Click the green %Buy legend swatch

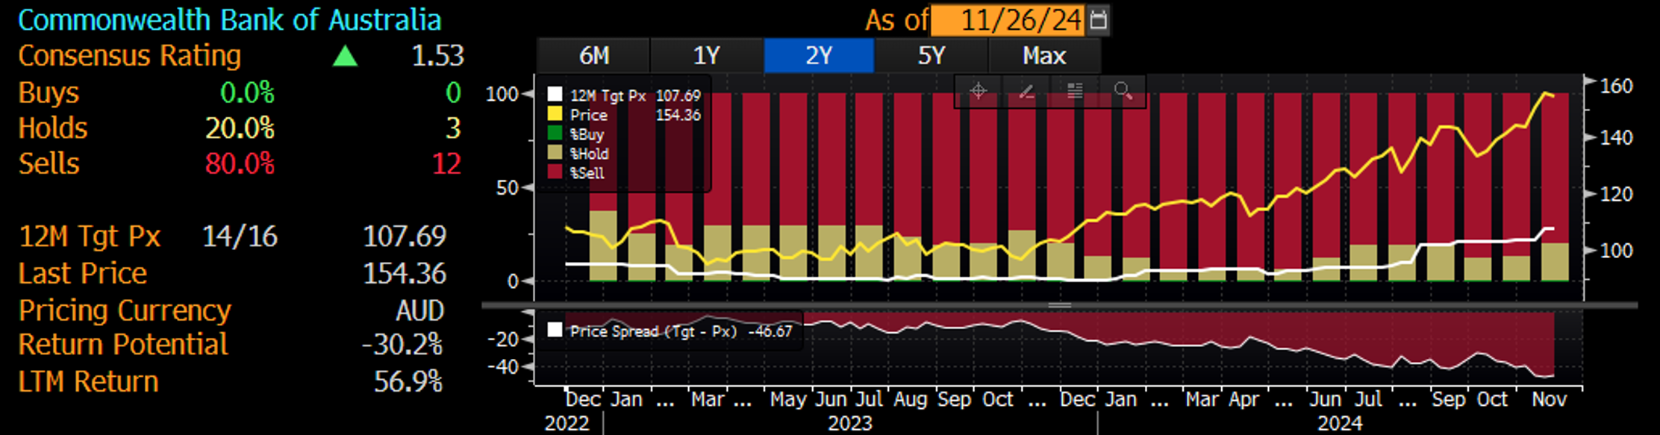(x=555, y=134)
